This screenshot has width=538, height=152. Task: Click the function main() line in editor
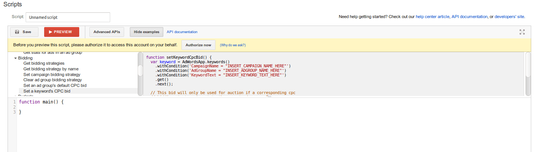click(42, 102)
